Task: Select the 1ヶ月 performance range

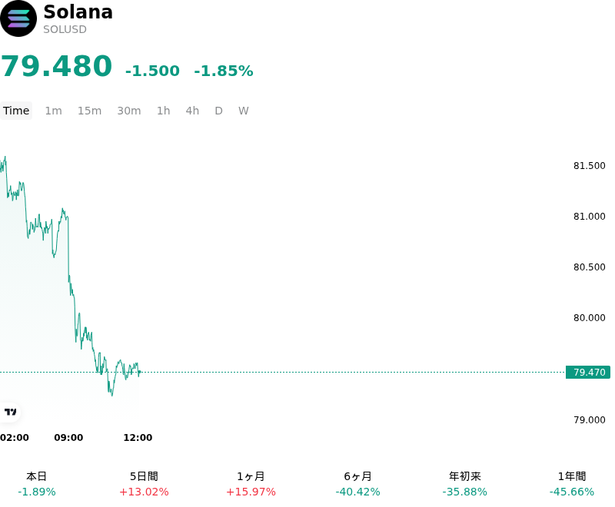Action: coord(251,484)
